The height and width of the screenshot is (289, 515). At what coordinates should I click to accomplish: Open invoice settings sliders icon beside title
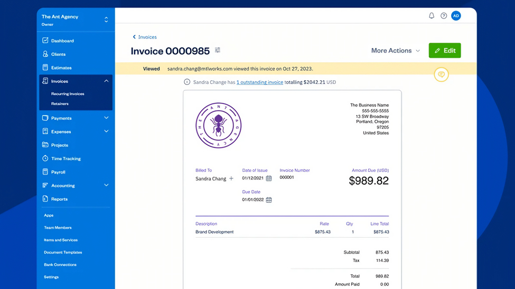click(218, 50)
